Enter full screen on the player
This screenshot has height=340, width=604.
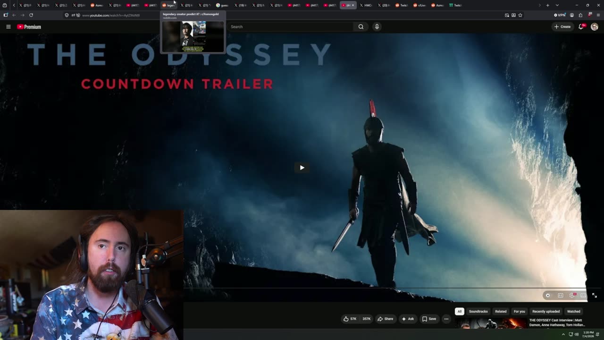tap(595, 296)
